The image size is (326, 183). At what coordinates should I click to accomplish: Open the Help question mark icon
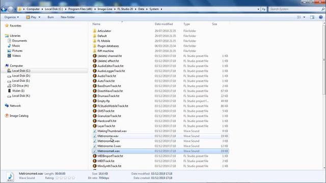click(320, 17)
